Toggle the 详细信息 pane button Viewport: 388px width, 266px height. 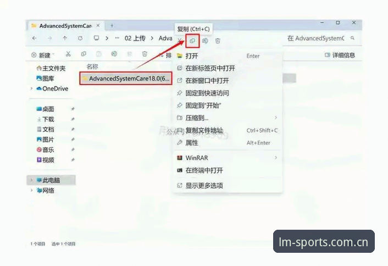340,55
